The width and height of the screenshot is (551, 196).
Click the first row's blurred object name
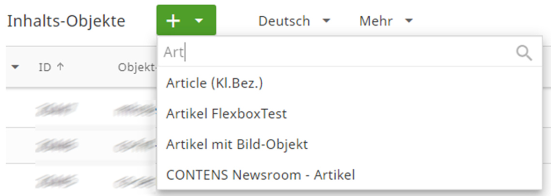click(x=135, y=109)
